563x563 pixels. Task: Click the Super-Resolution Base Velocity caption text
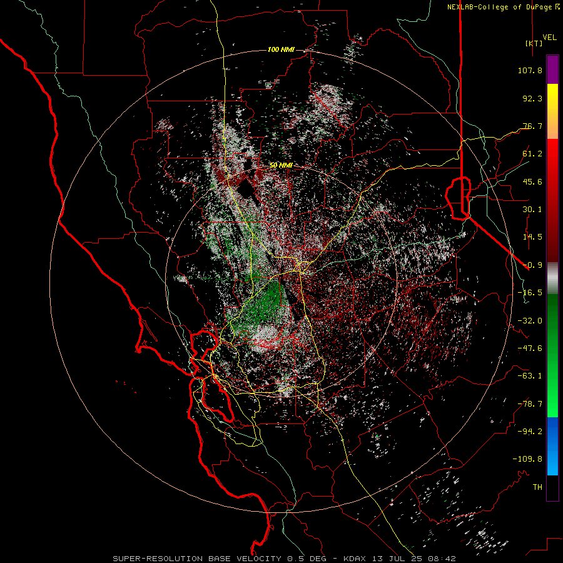[285, 559]
